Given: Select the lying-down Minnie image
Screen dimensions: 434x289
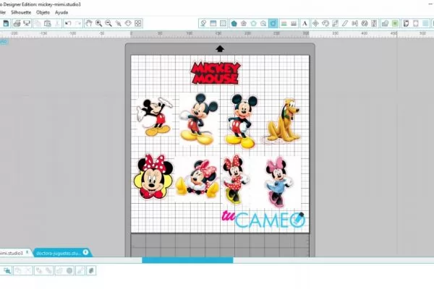Looking at the screenshot, I should point(197,178).
